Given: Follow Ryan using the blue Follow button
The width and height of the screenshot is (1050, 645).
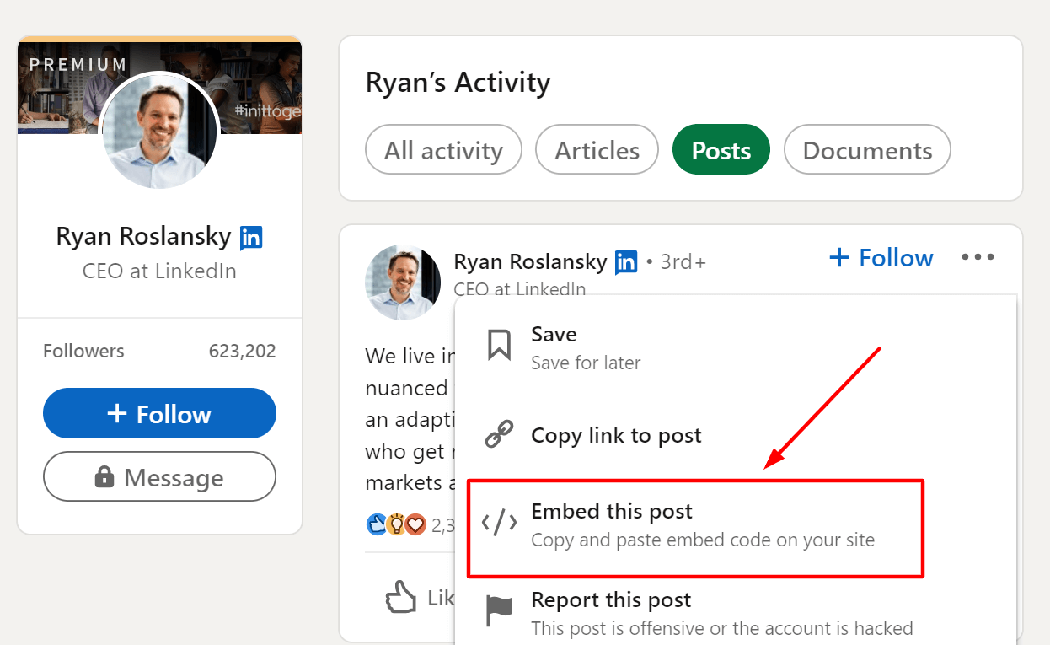Looking at the screenshot, I should click(159, 413).
